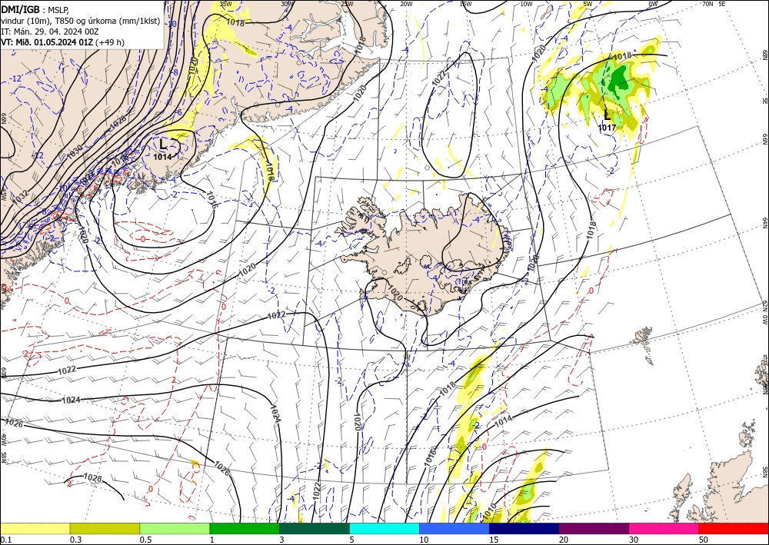Click the '1010' isobar label
The width and height of the screenshot is (769, 545).
489,511
